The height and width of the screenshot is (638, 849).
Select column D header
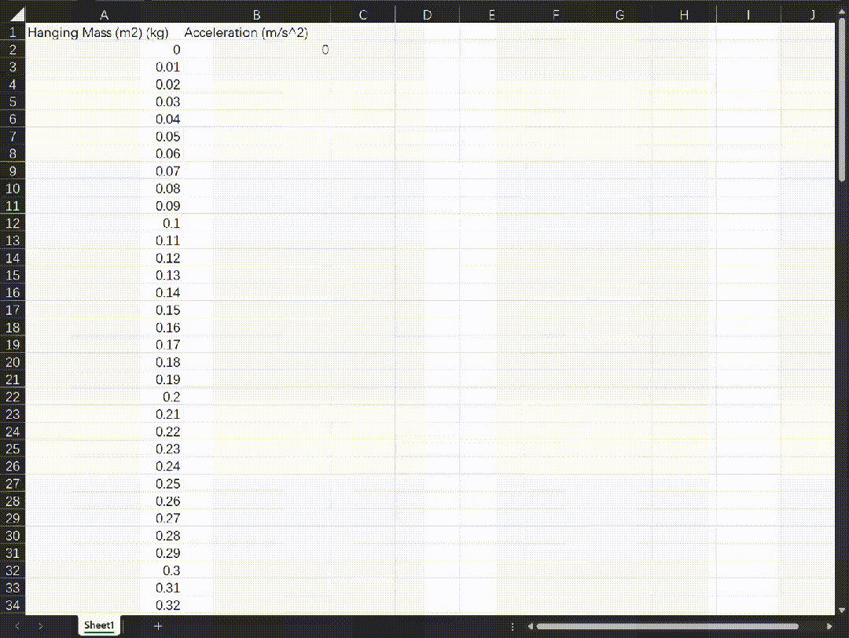pos(427,14)
